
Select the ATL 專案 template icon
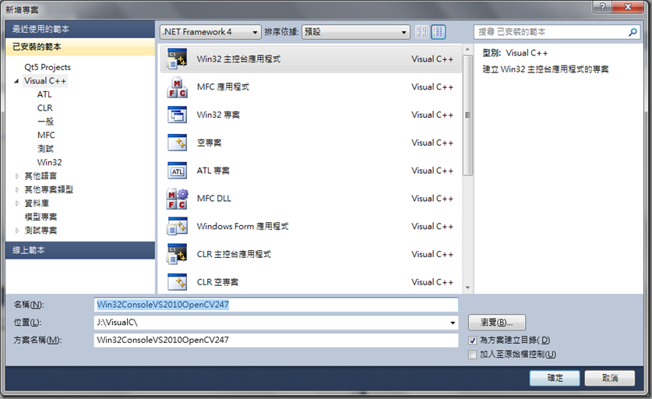pyautogui.click(x=177, y=171)
